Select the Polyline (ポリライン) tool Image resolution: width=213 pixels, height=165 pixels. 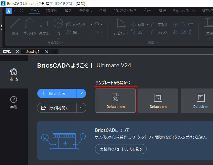pyautogui.click(x=30, y=27)
